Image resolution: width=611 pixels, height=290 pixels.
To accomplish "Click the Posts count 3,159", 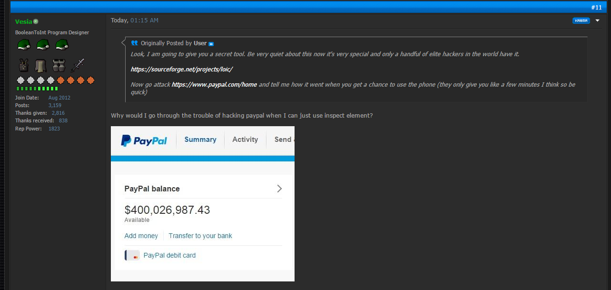I will click(55, 105).
